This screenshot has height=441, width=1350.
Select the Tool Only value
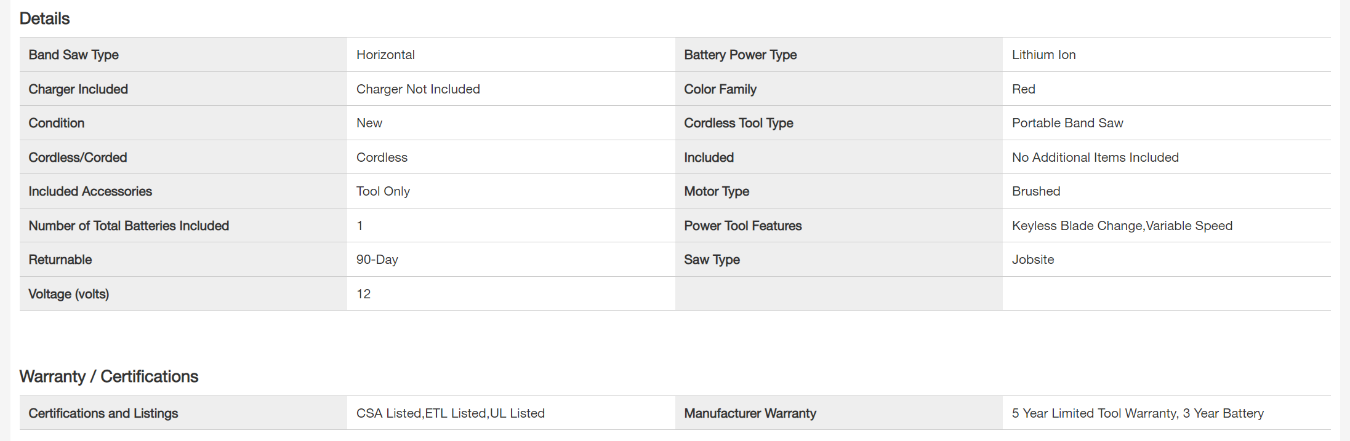click(x=383, y=191)
